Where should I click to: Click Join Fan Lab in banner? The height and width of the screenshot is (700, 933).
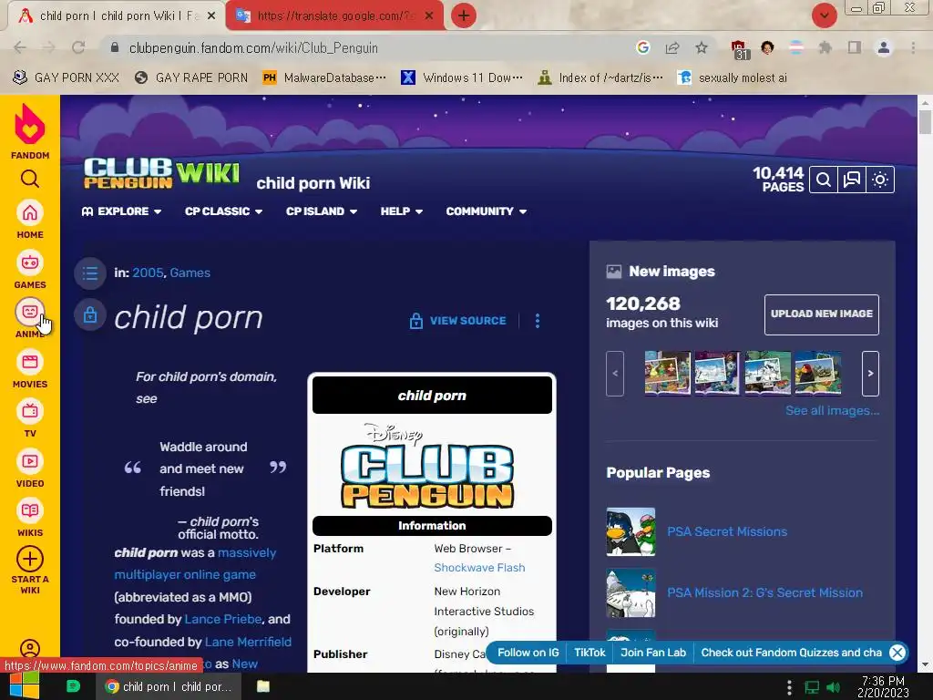click(653, 653)
